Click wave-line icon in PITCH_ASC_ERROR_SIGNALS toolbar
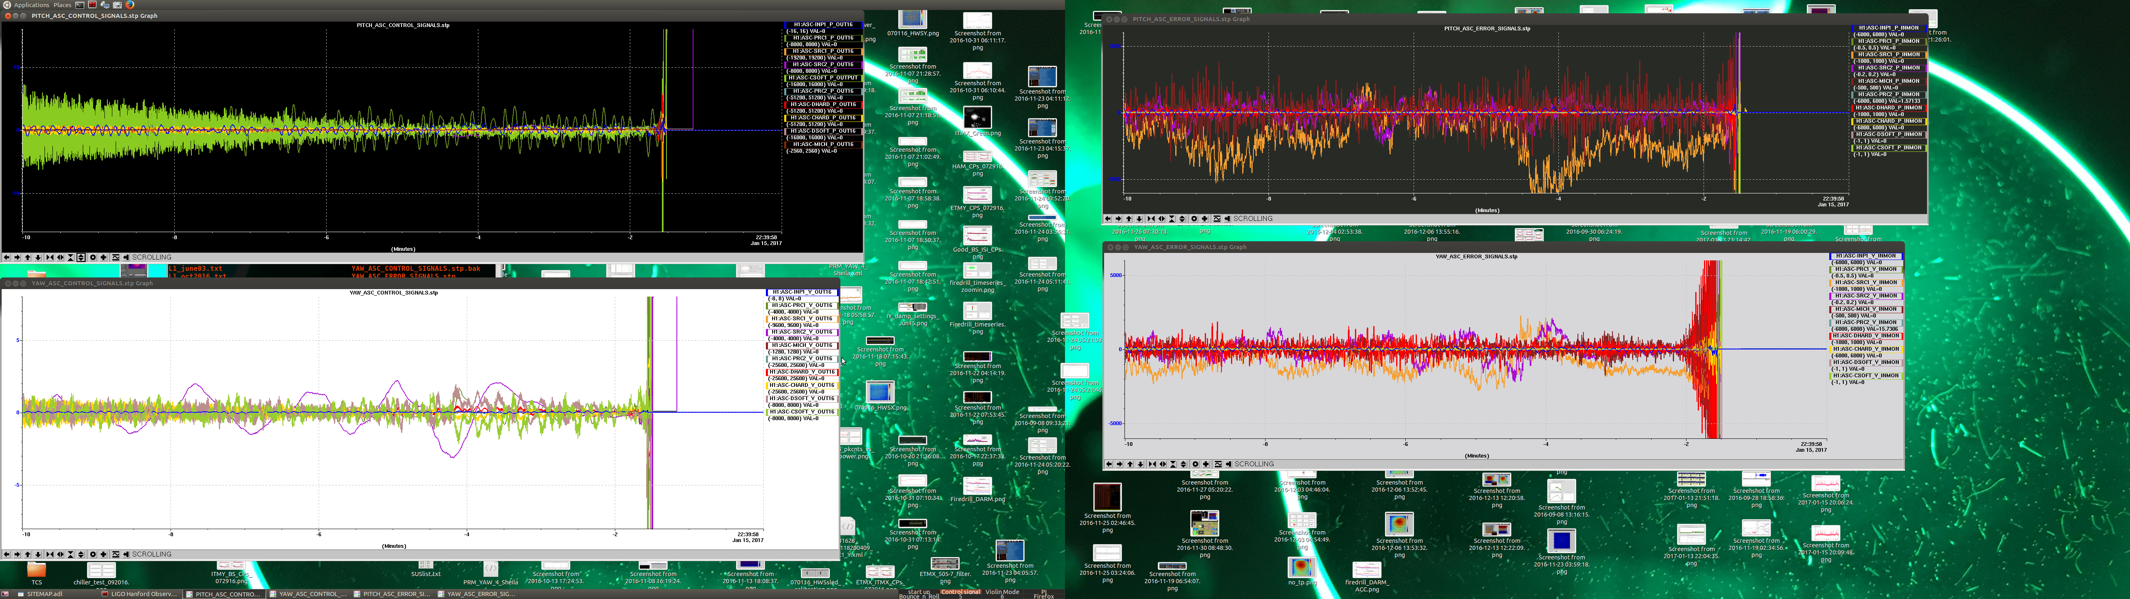 pyautogui.click(x=1217, y=219)
